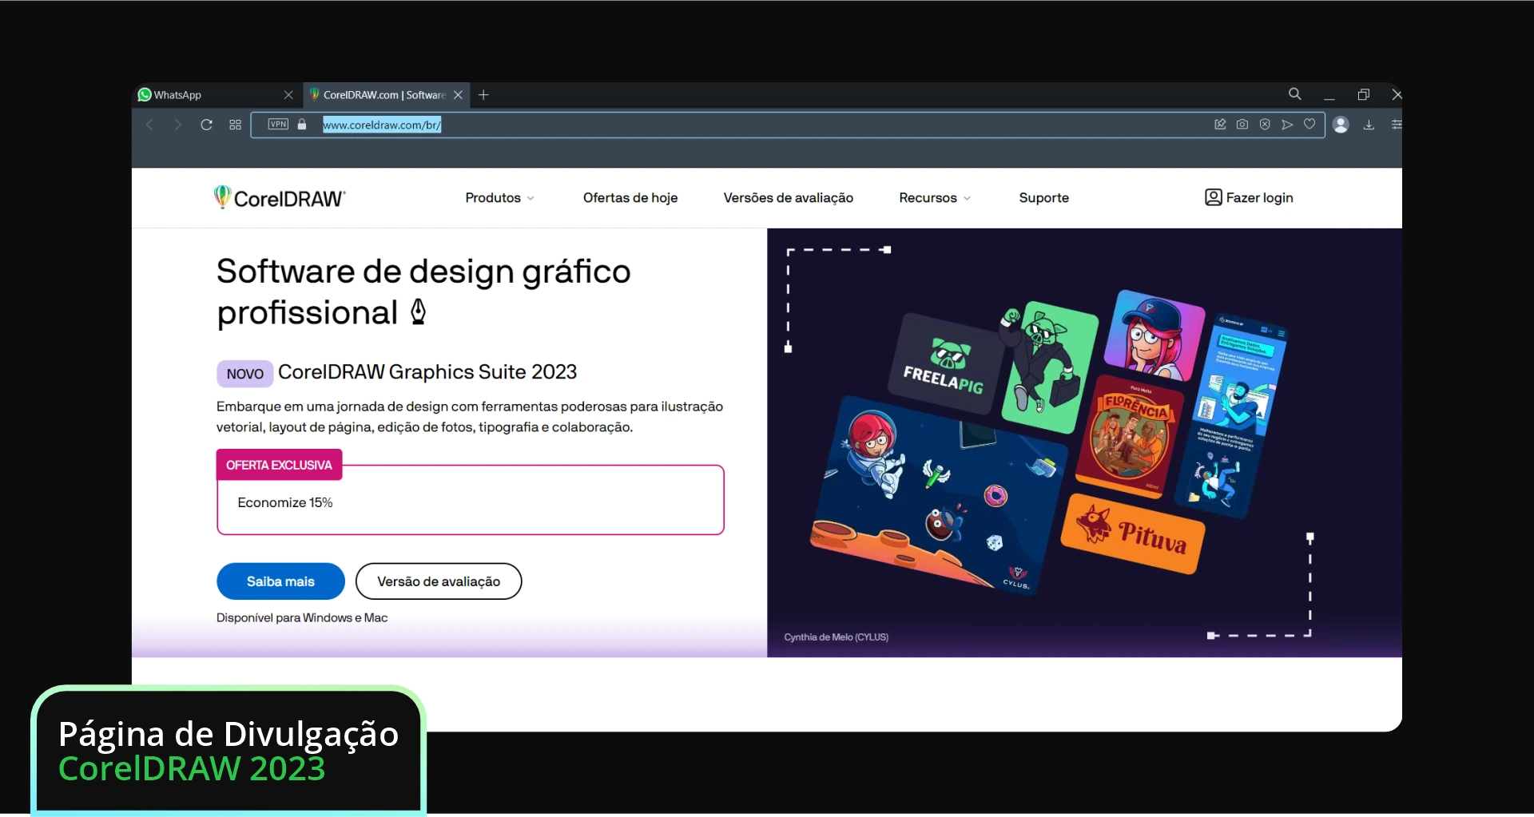Click the Florência circular poster artwork

[1131, 436]
